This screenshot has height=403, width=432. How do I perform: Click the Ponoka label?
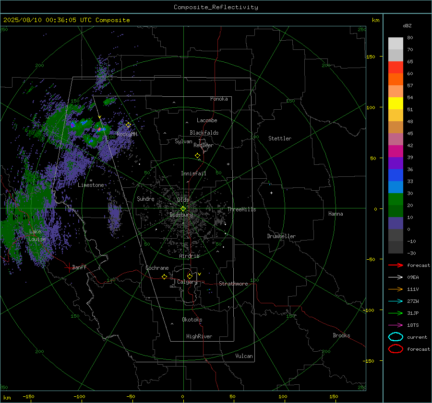(x=219, y=99)
